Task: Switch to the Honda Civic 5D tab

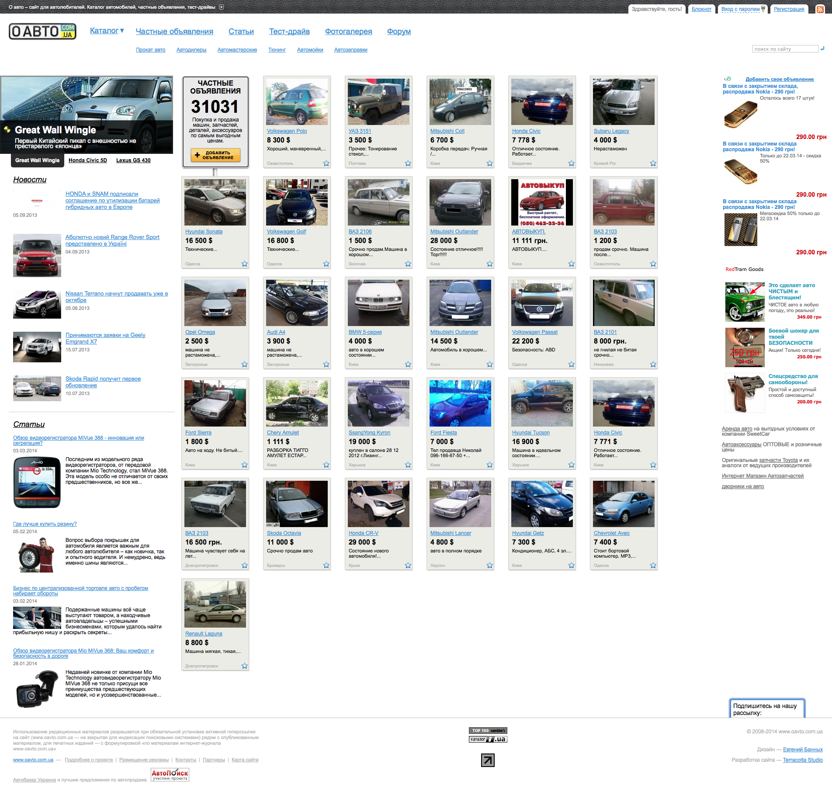Action: (x=88, y=160)
